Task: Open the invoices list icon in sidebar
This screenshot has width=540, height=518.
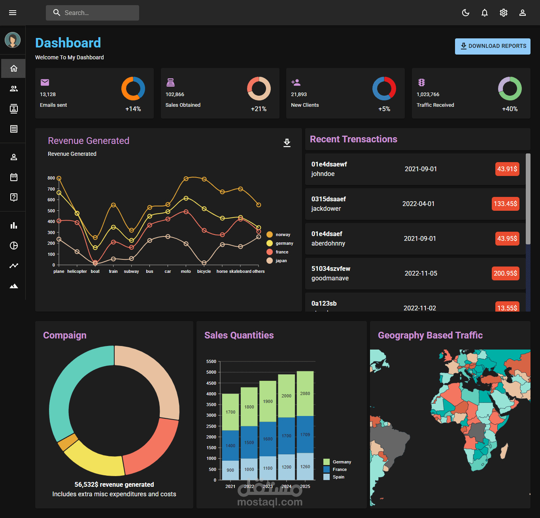Action: 14,129
